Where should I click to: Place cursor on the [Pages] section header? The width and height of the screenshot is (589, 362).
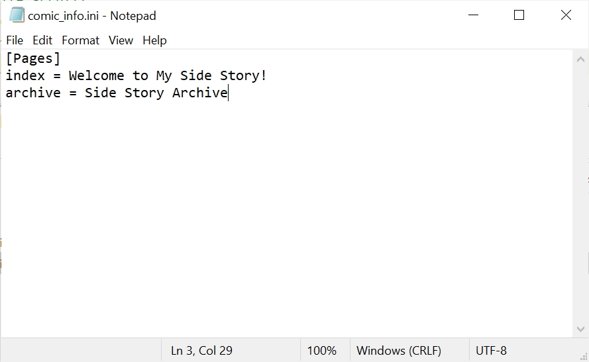tap(33, 58)
